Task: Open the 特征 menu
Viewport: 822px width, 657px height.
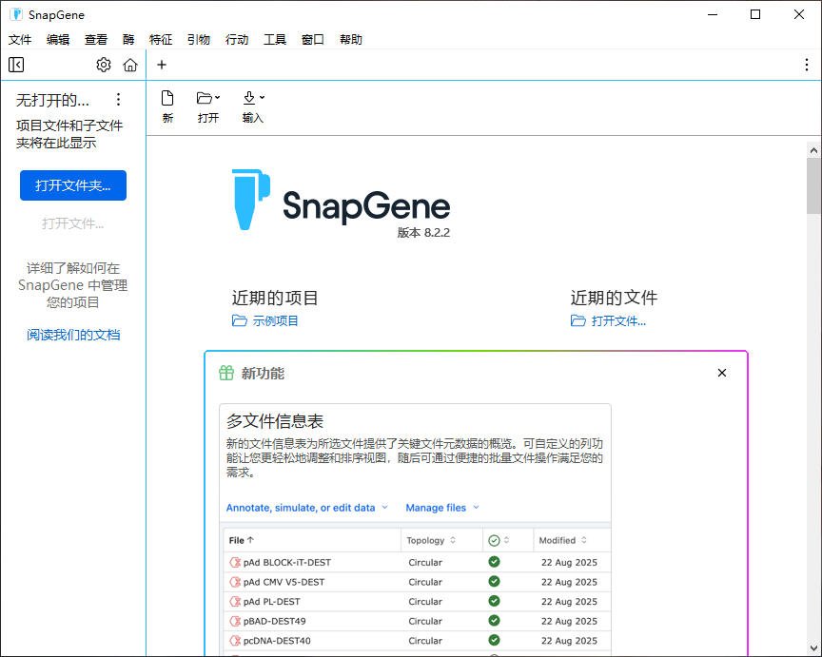Action: 161,40
